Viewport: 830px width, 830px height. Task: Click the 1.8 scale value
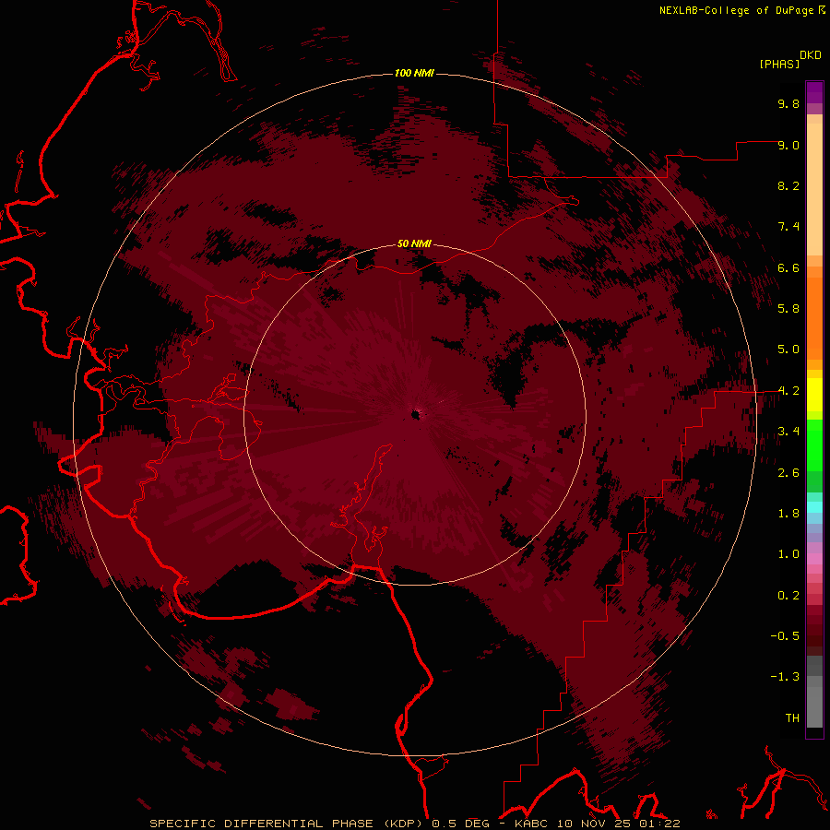[788, 514]
